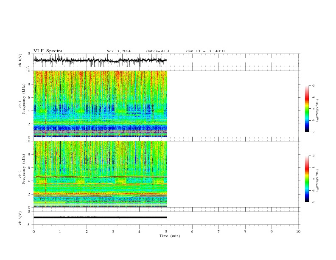Click the time axis tick label "5"
The height and width of the screenshot is (260, 336).
pos(166,232)
